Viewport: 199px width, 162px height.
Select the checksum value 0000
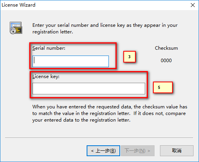point(166,61)
